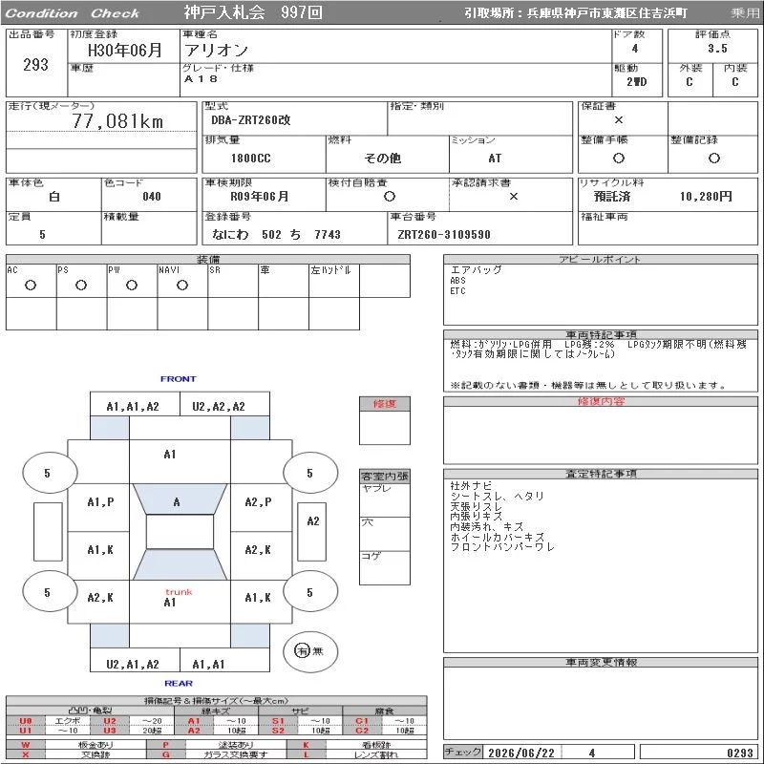Click the pickup location '兵庫県神戸市東灘区住吉浜町'
764x764 pixels.
pos(606,13)
